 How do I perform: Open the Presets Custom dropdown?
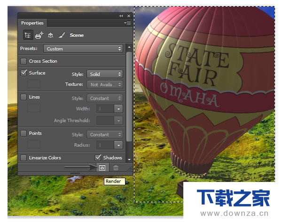[83, 49]
